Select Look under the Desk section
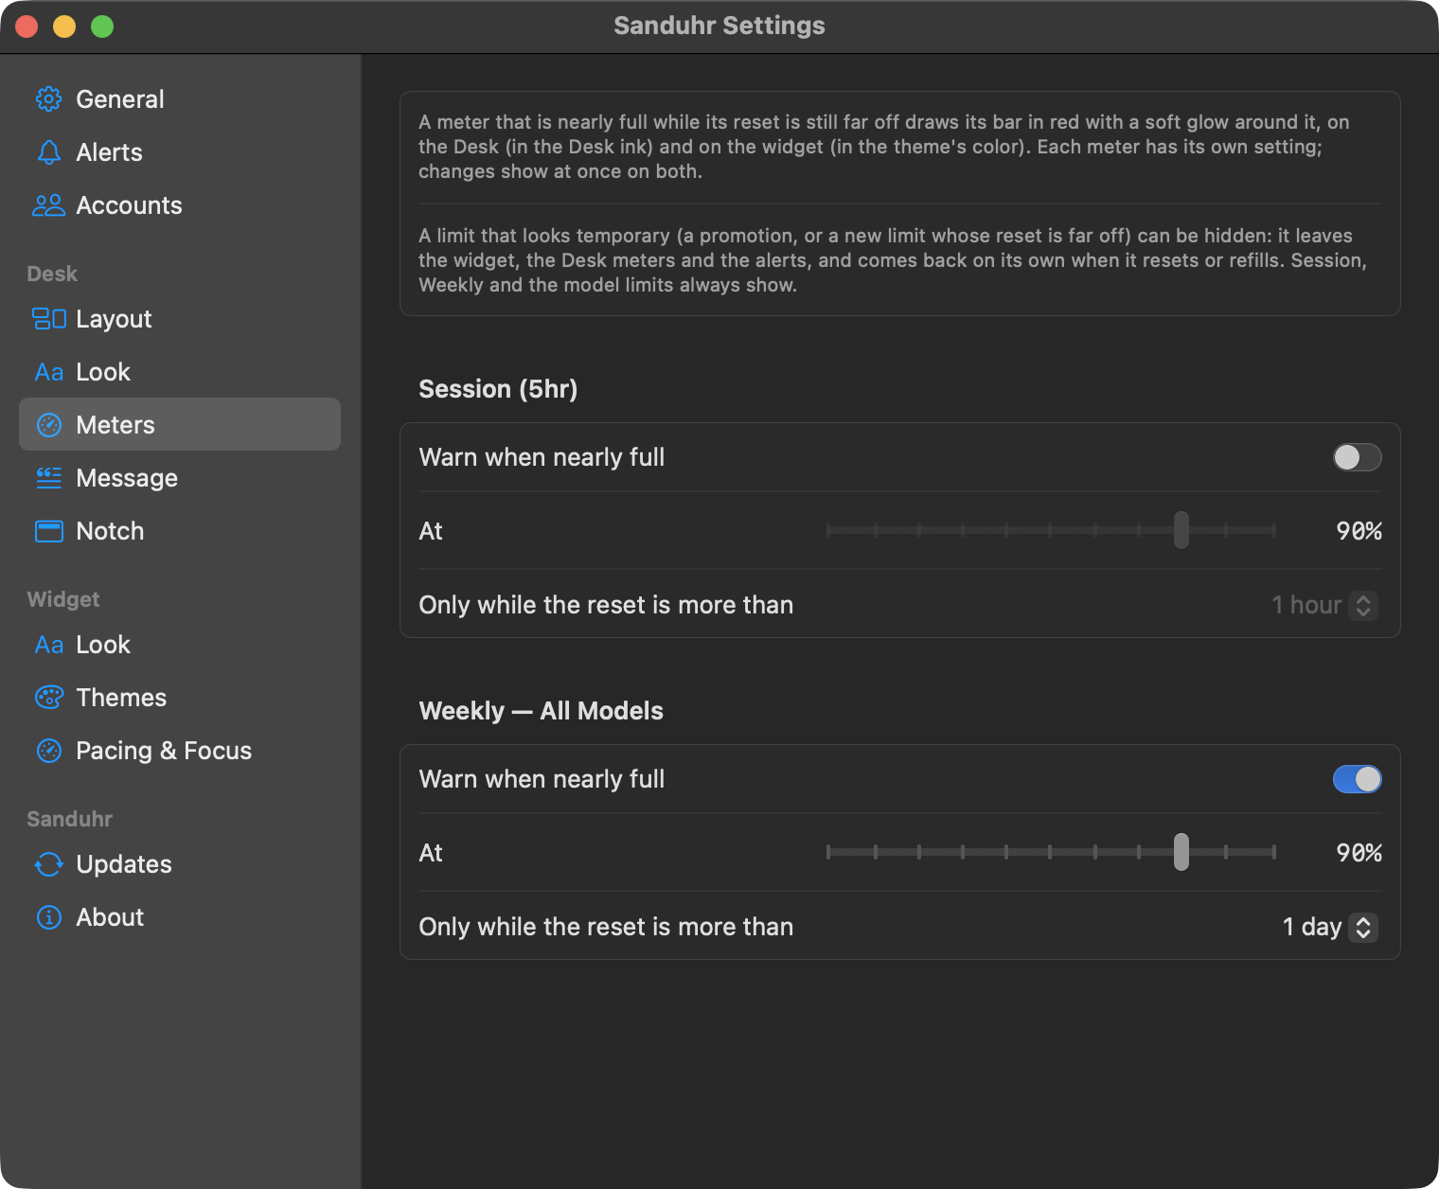Image resolution: width=1439 pixels, height=1189 pixels. tap(180, 372)
